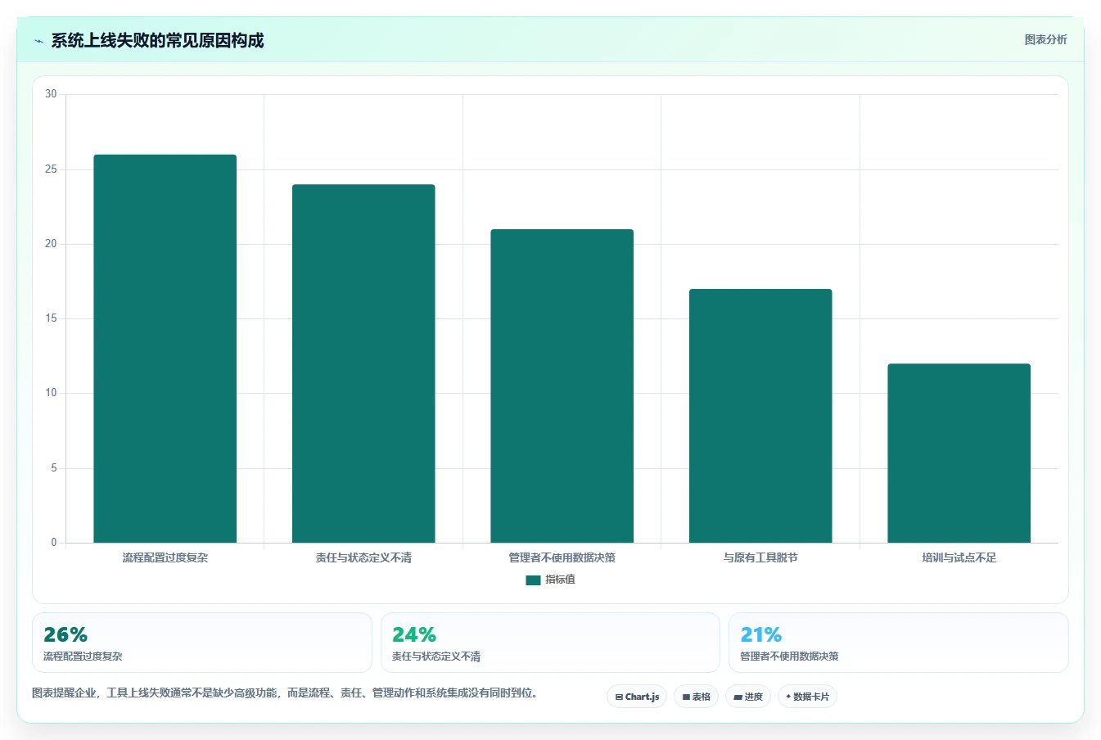The image size is (1101, 740).
Task: Click the summary sentence starting 图表提醒企业
Action: click(287, 693)
